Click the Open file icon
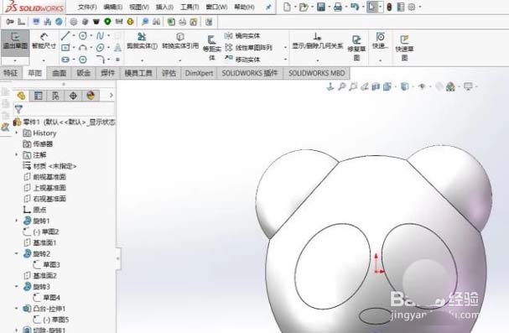 [304, 7]
